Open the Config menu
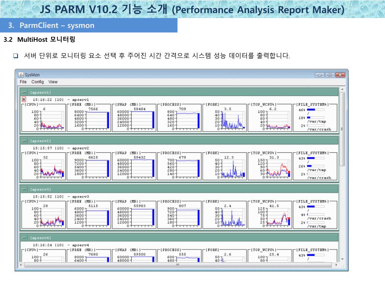Screen dimensions: 385x289 [x=38, y=82]
